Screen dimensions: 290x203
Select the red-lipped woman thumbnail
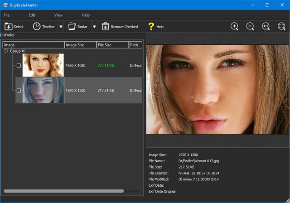pyautogui.click(x=43, y=65)
